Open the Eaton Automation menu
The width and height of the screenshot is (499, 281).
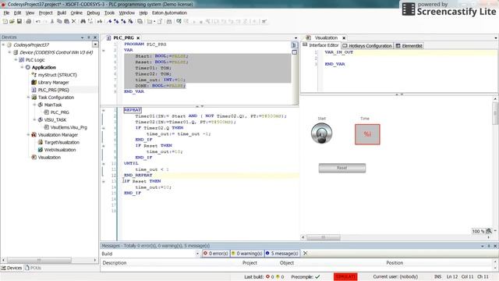169,12
